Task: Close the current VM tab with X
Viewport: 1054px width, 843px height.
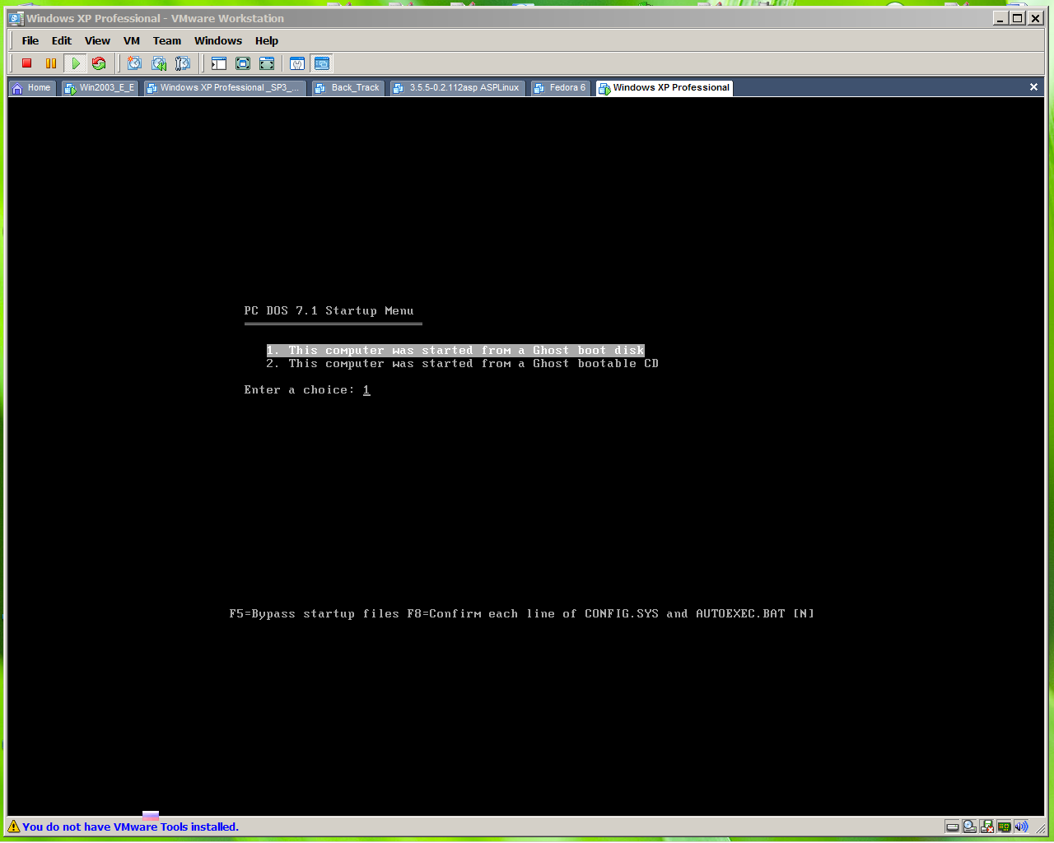Action: pos(1033,87)
